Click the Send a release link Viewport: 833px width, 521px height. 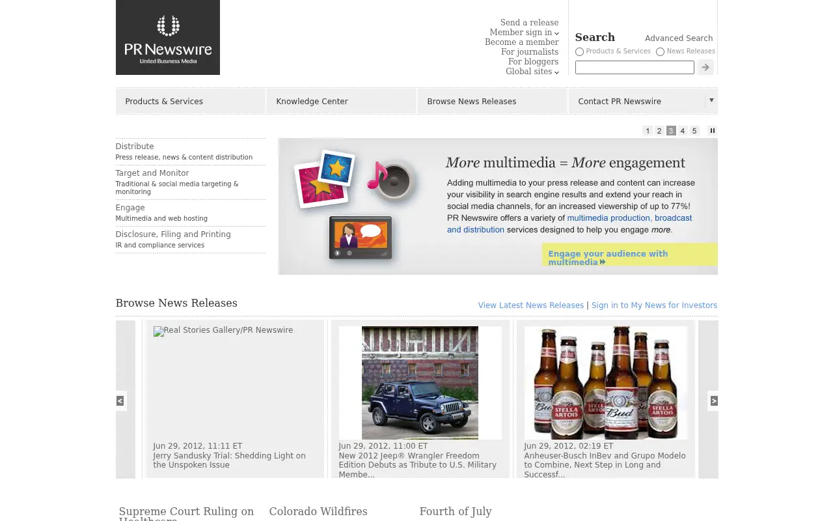click(529, 23)
